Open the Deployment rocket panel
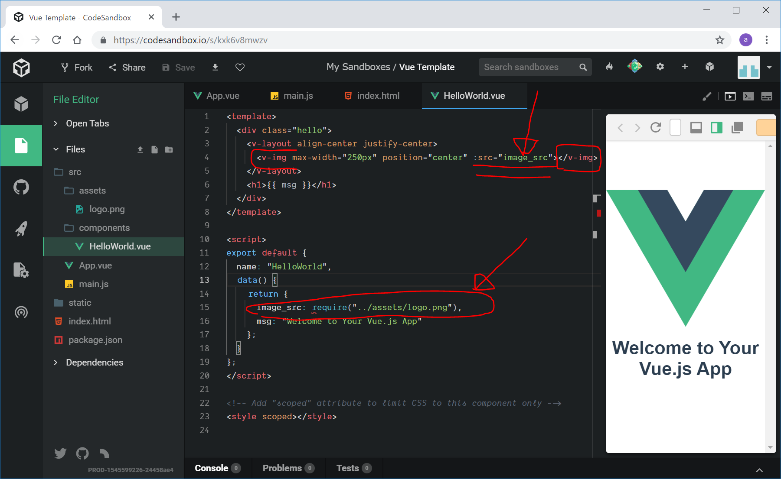 [21, 229]
